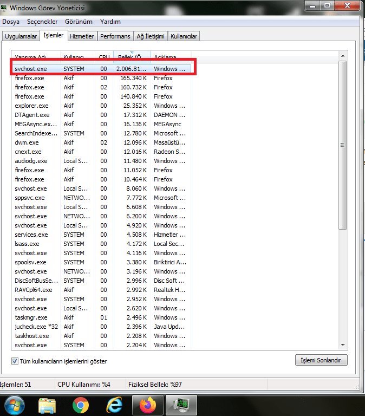Screen dimensions: 365x416
Task: Click the CPU Kullanımı %4 status entry
Action: coord(84,385)
